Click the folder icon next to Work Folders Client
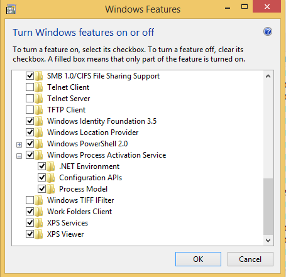This screenshot has height=277, width=286. point(39,212)
